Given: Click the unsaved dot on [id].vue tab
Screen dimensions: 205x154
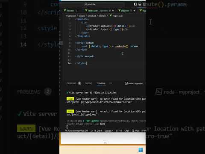Looking at the screenshot, I should click(x=134, y=11).
